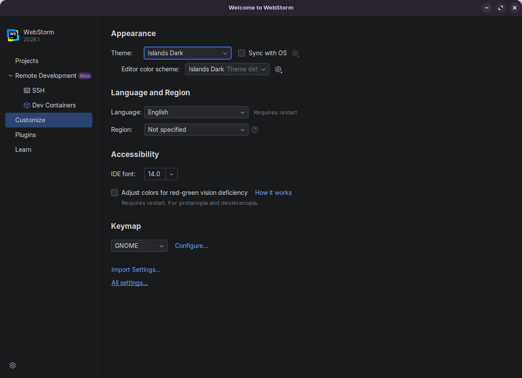This screenshot has width=522, height=378.
Task: Open the Configure keymap link
Action: (x=191, y=246)
